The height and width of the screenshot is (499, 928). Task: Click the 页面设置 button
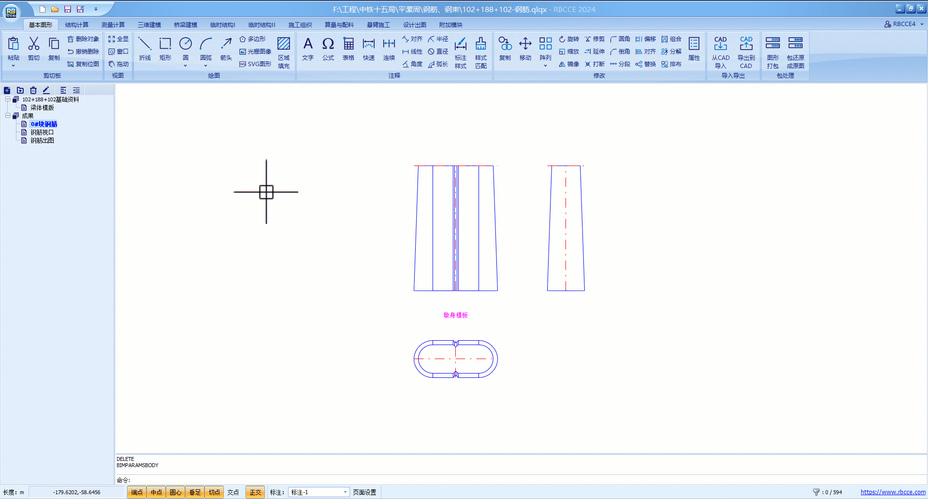[364, 492]
